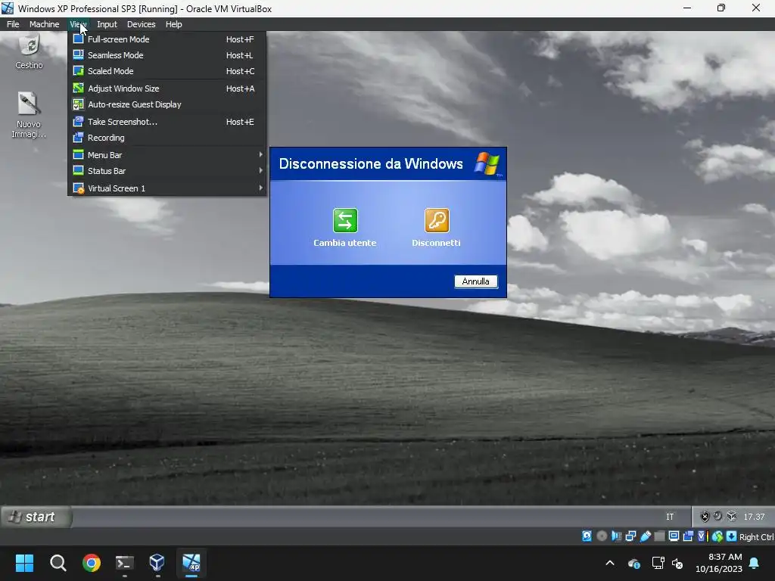The width and height of the screenshot is (775, 581).
Task: Expand the Virtual Screen 1 submenu
Action: [167, 188]
